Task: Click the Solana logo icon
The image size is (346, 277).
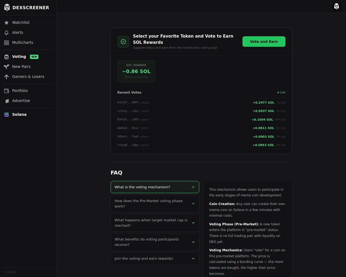Action: coord(6,115)
